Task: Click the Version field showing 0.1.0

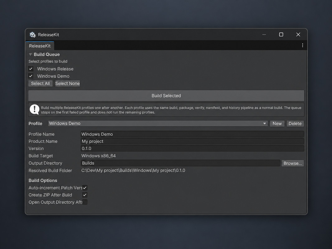Action: (192, 148)
